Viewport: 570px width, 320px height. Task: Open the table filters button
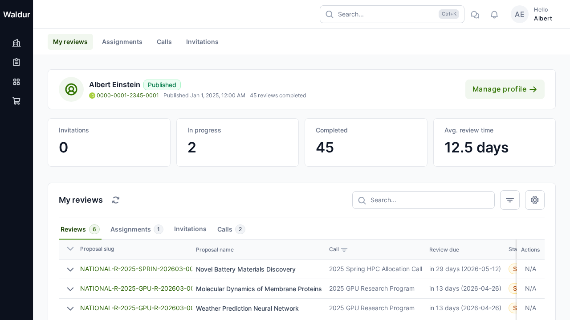click(510, 200)
